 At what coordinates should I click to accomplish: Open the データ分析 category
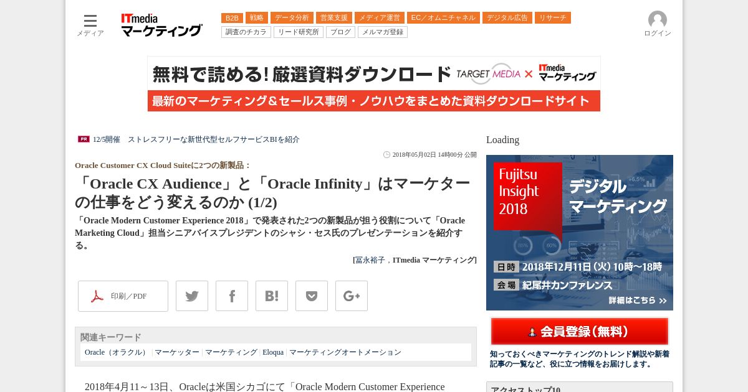pyautogui.click(x=292, y=18)
